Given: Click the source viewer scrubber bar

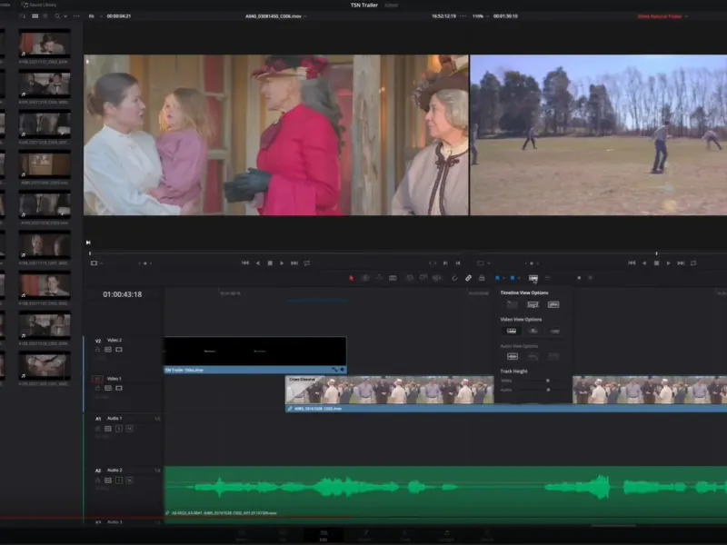Looking at the screenshot, I should coord(278,253).
